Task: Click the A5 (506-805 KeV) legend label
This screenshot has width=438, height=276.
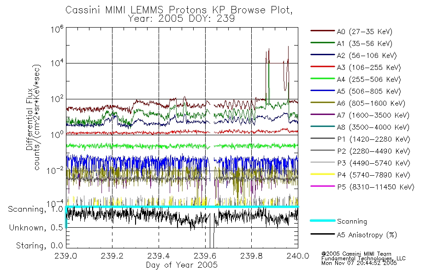Action: tap(369, 92)
